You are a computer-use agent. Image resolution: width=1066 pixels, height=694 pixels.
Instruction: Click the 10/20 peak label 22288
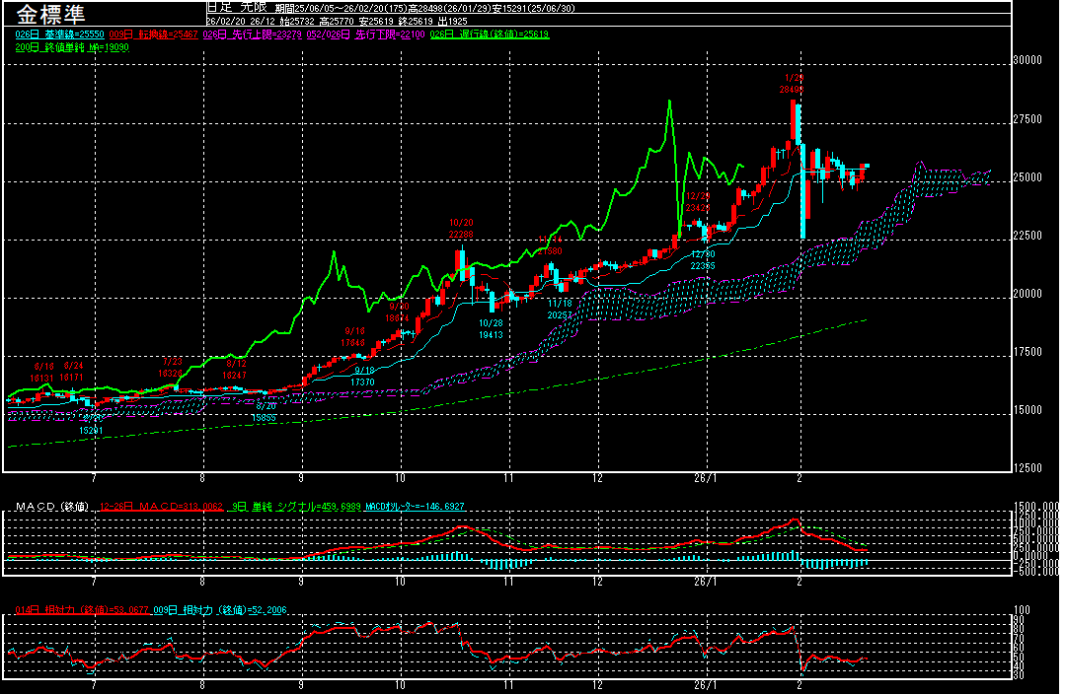(x=461, y=235)
